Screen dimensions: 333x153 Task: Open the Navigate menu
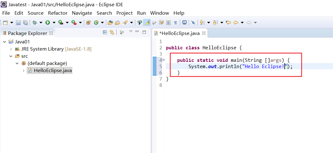click(x=82, y=13)
